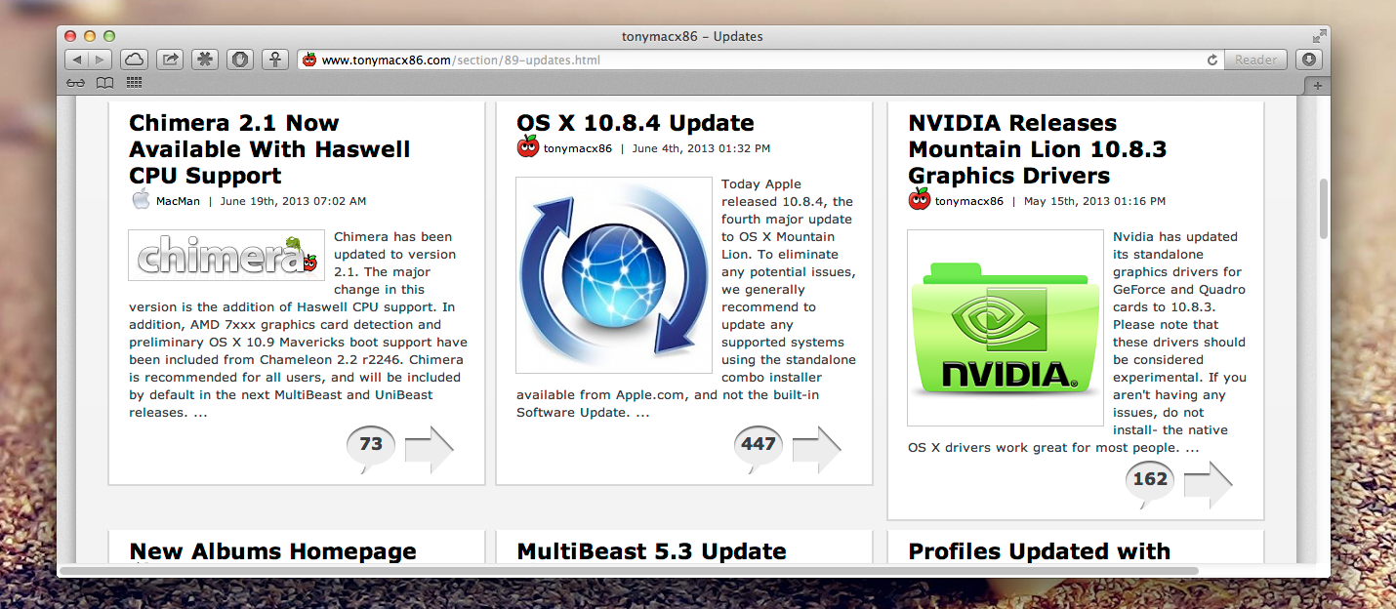Click the avatar beside the NVIDIA article author
This screenshot has height=609, width=1396.
[919, 200]
